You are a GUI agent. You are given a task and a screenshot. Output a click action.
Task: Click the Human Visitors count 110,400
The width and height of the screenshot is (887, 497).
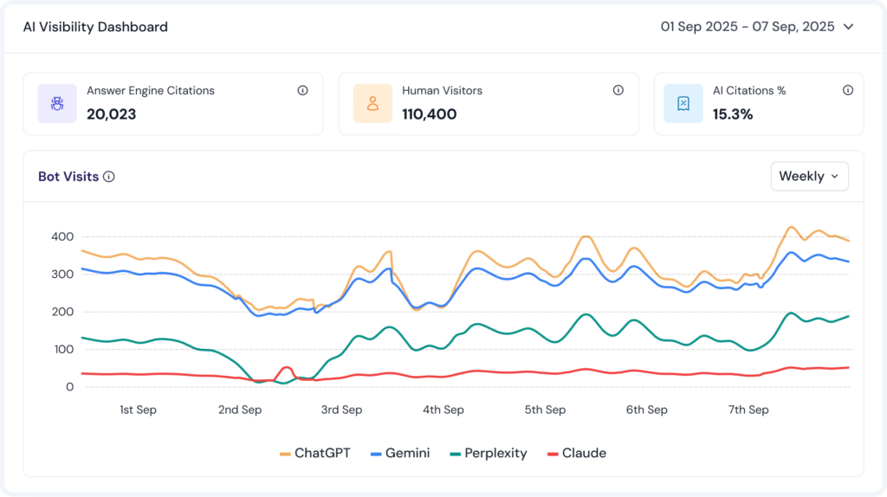click(x=429, y=114)
